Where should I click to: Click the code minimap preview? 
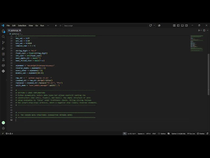pos(197,43)
